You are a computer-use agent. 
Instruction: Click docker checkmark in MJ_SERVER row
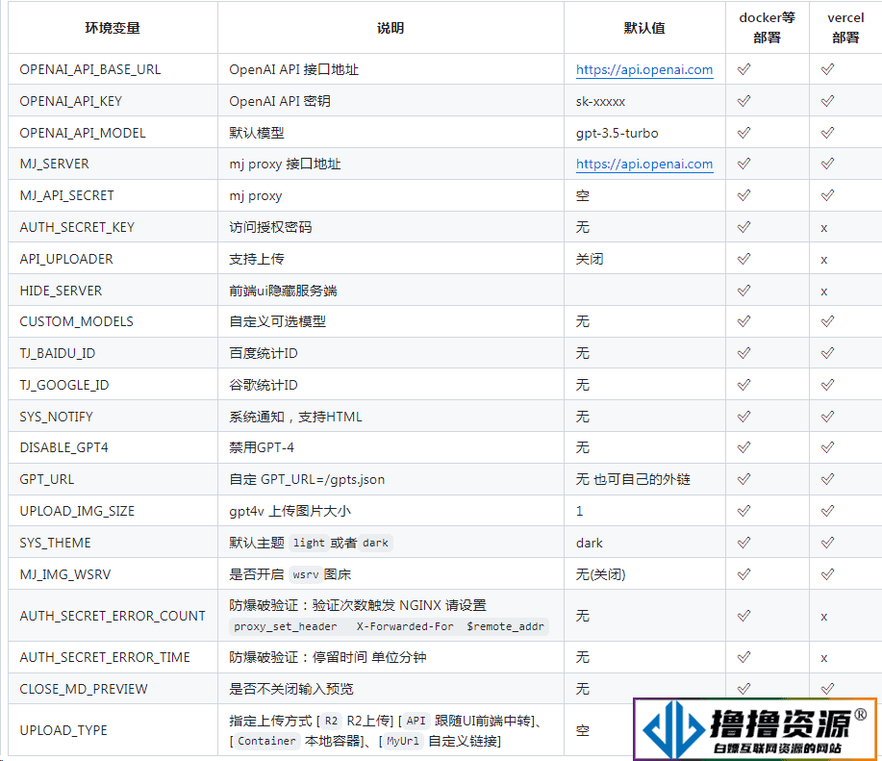743,164
